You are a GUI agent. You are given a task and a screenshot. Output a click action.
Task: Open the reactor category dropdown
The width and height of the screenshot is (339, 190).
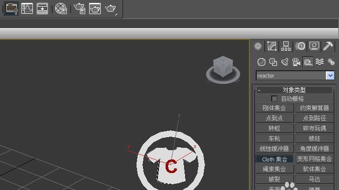coord(330,76)
